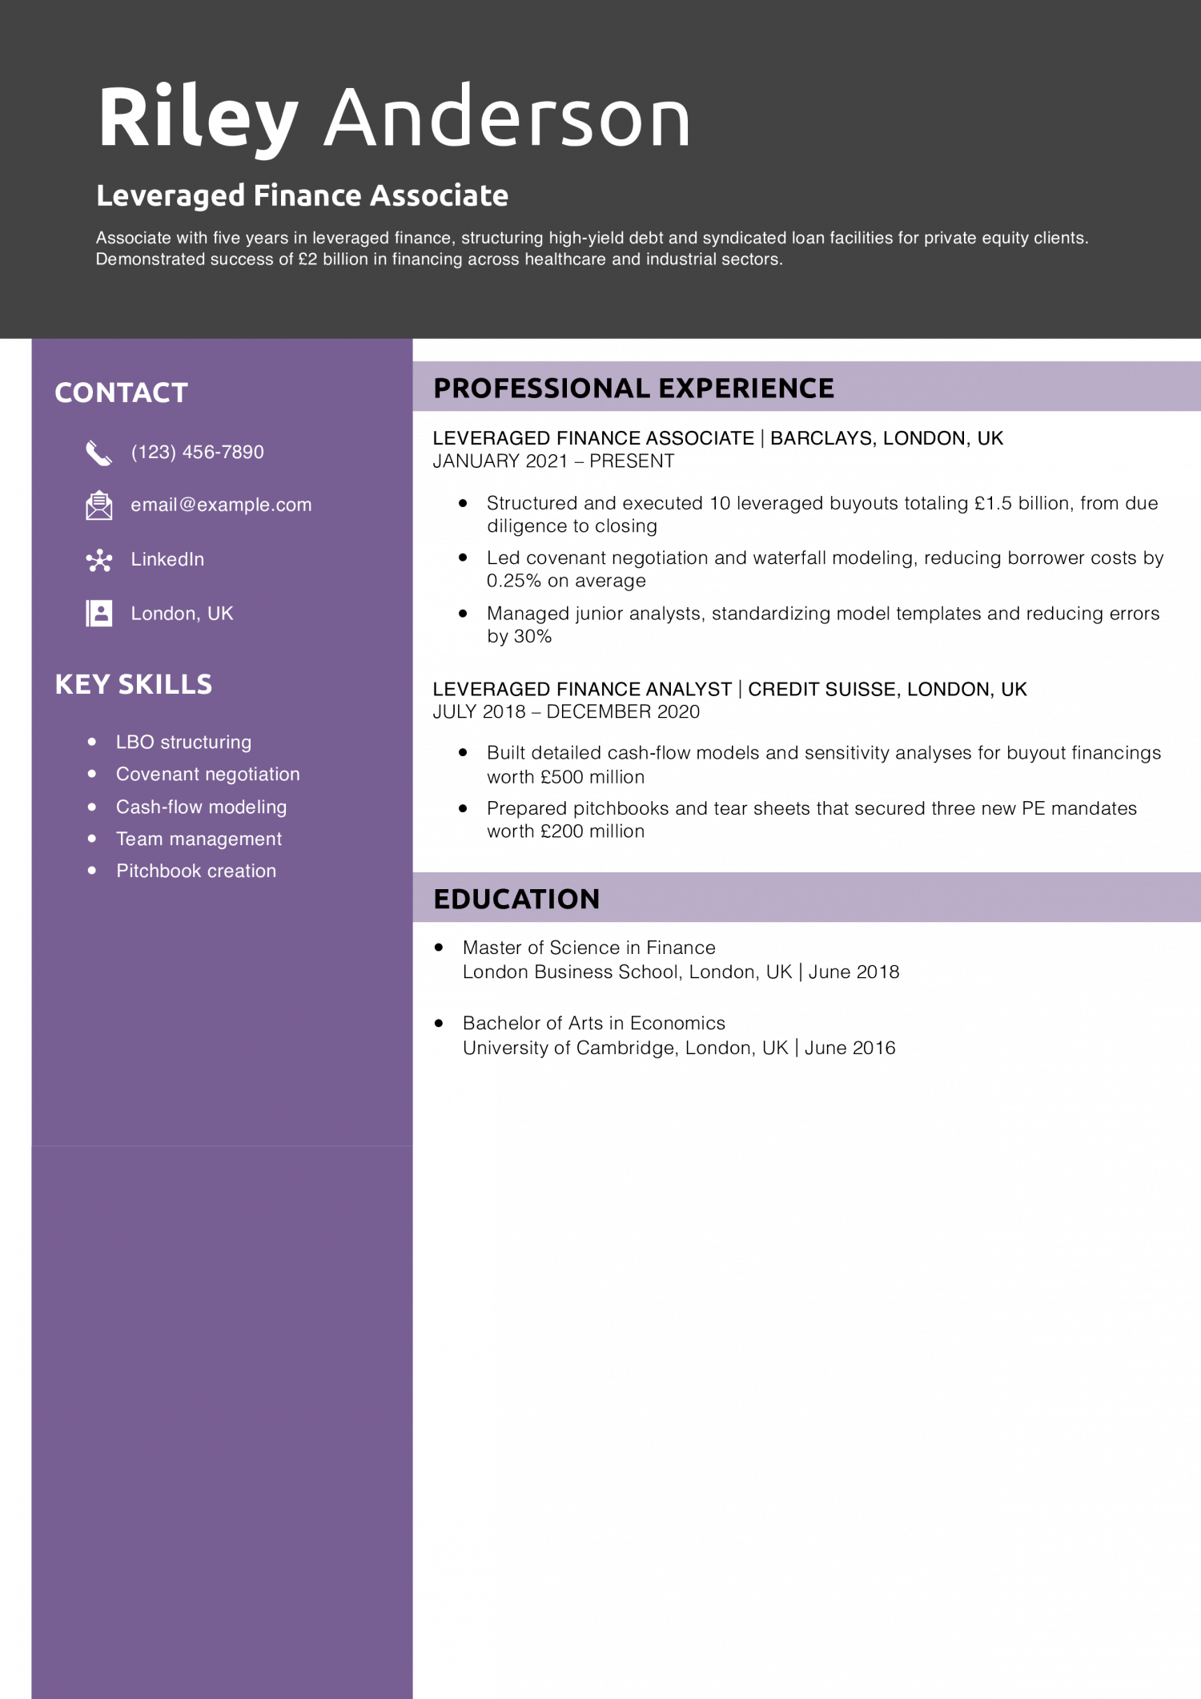
Task: Select the Team management skill
Action: pos(199,839)
